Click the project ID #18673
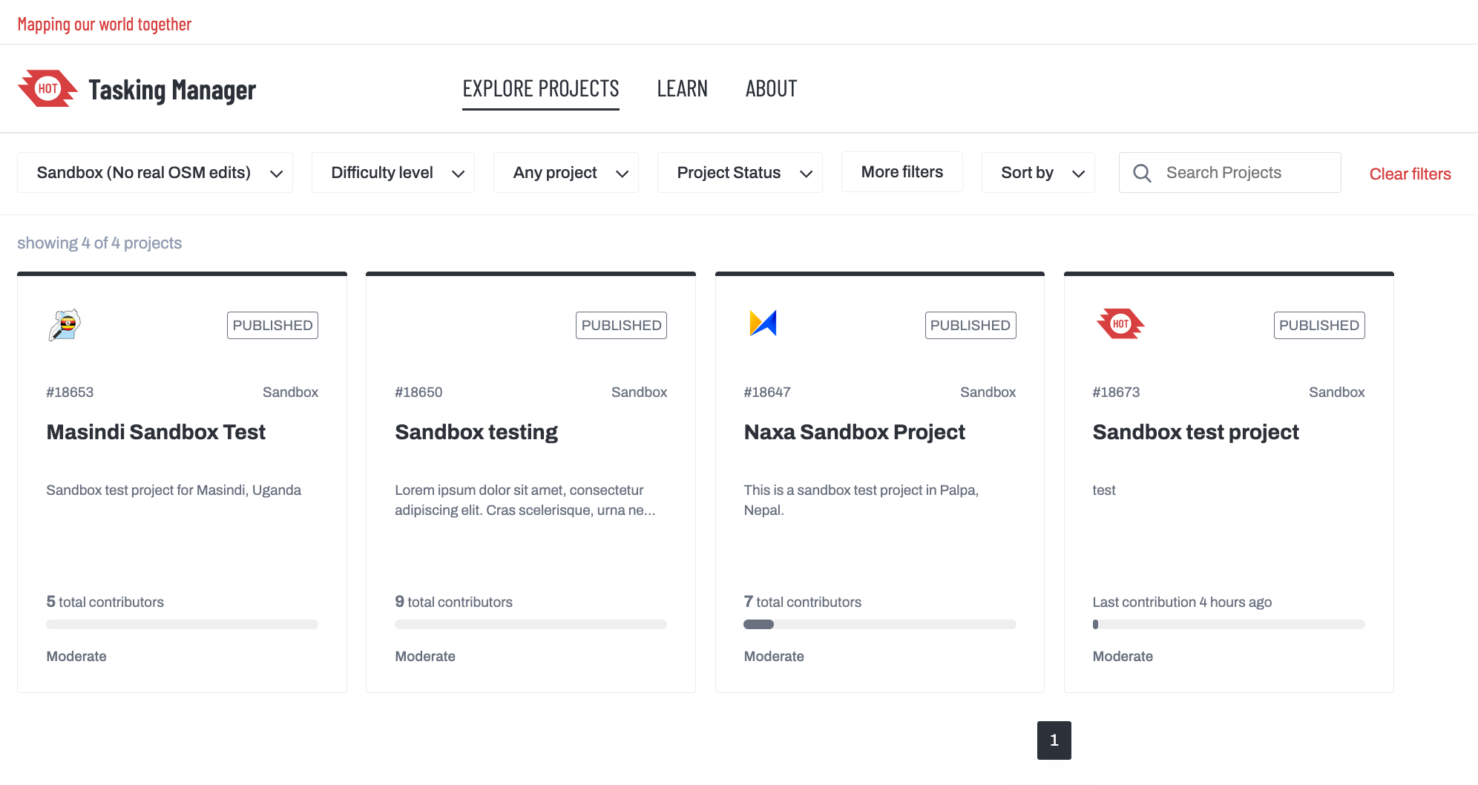 1116,392
